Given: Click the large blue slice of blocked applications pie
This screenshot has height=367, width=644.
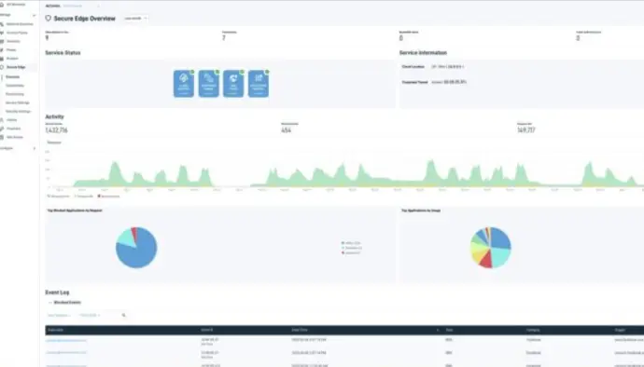Looking at the screenshot, I should coord(140,252).
